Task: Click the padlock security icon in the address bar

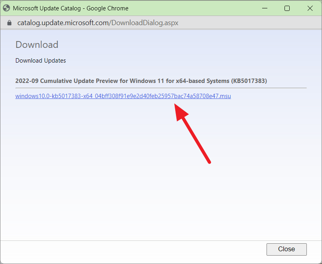Action: pyautogui.click(x=9, y=22)
